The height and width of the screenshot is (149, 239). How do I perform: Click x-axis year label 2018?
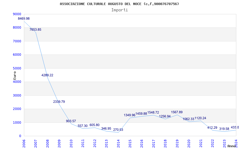166,143
